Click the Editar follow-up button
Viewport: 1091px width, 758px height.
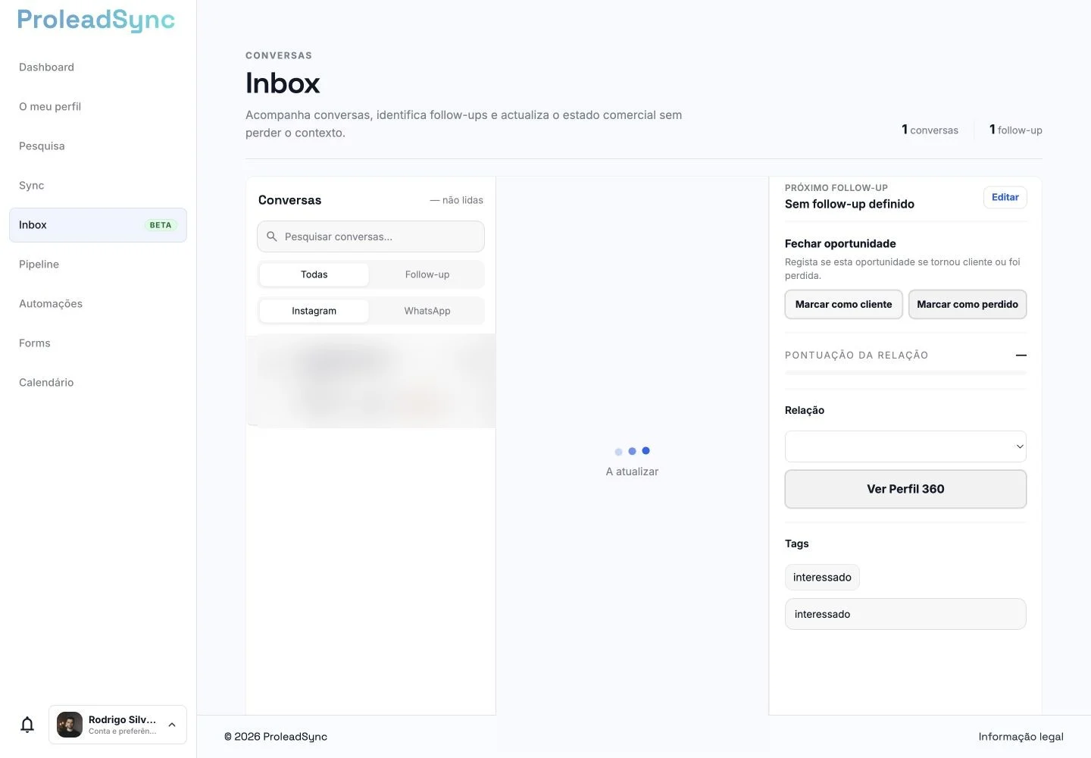pos(1005,197)
